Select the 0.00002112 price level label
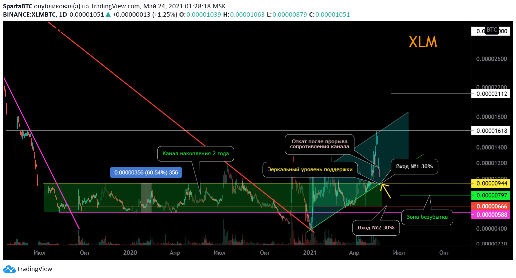 pos(492,94)
